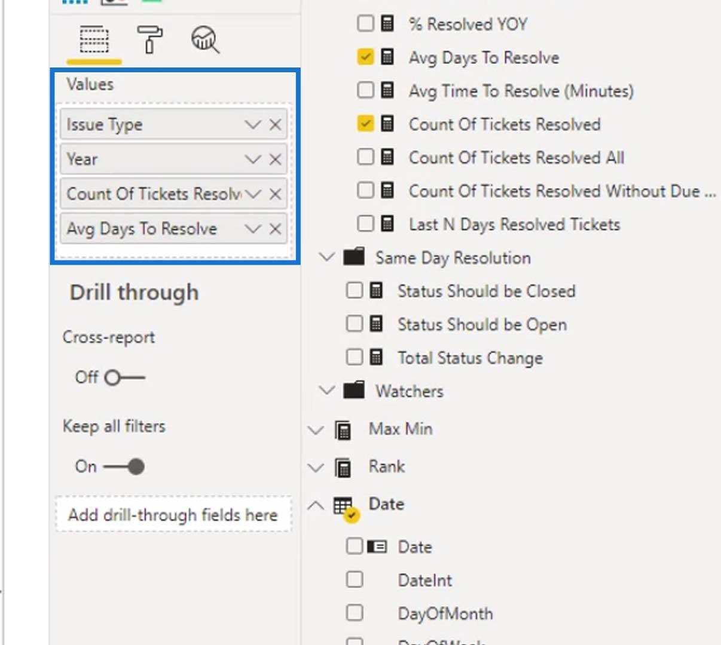Open the Analytics magnifier tab
Image resolution: width=721 pixels, height=645 pixels.
coord(205,40)
